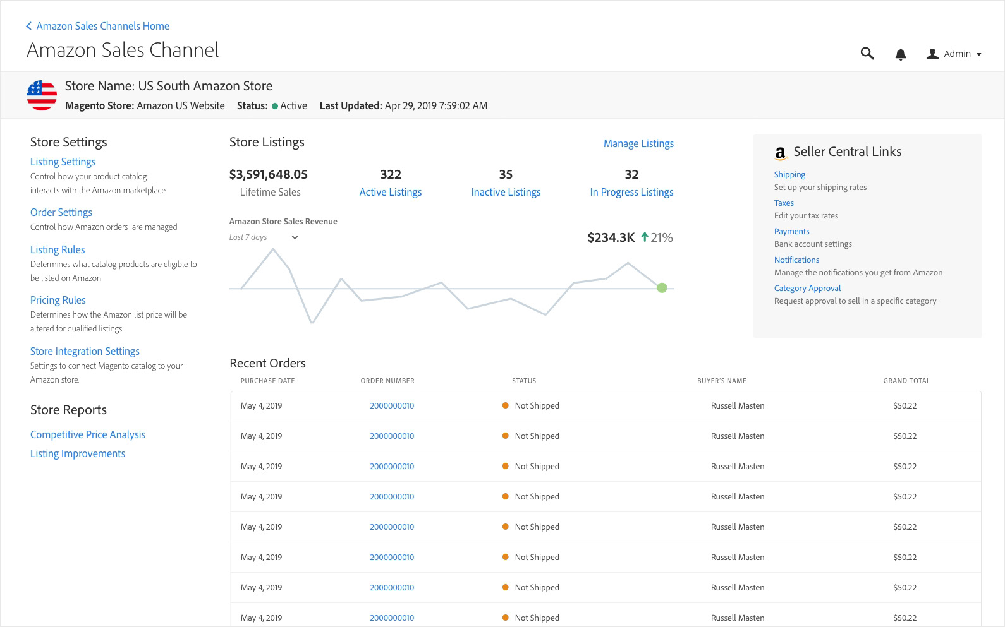View the 35 Inactive Listings
This screenshot has width=1005, height=627.
point(506,192)
